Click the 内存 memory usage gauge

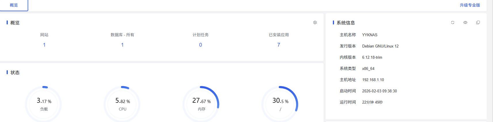tap(201, 104)
